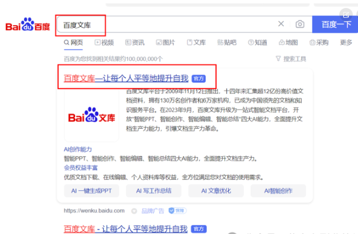Click description text starting 百度文库平台于2009年
Image resolution: width=358 pixels, height=234 pixels.
tap(214, 110)
